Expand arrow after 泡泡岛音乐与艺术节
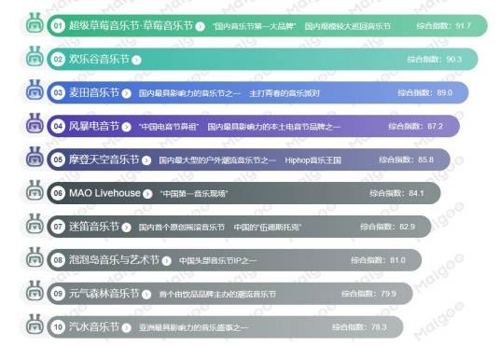The image size is (500, 346). pyautogui.click(x=166, y=261)
